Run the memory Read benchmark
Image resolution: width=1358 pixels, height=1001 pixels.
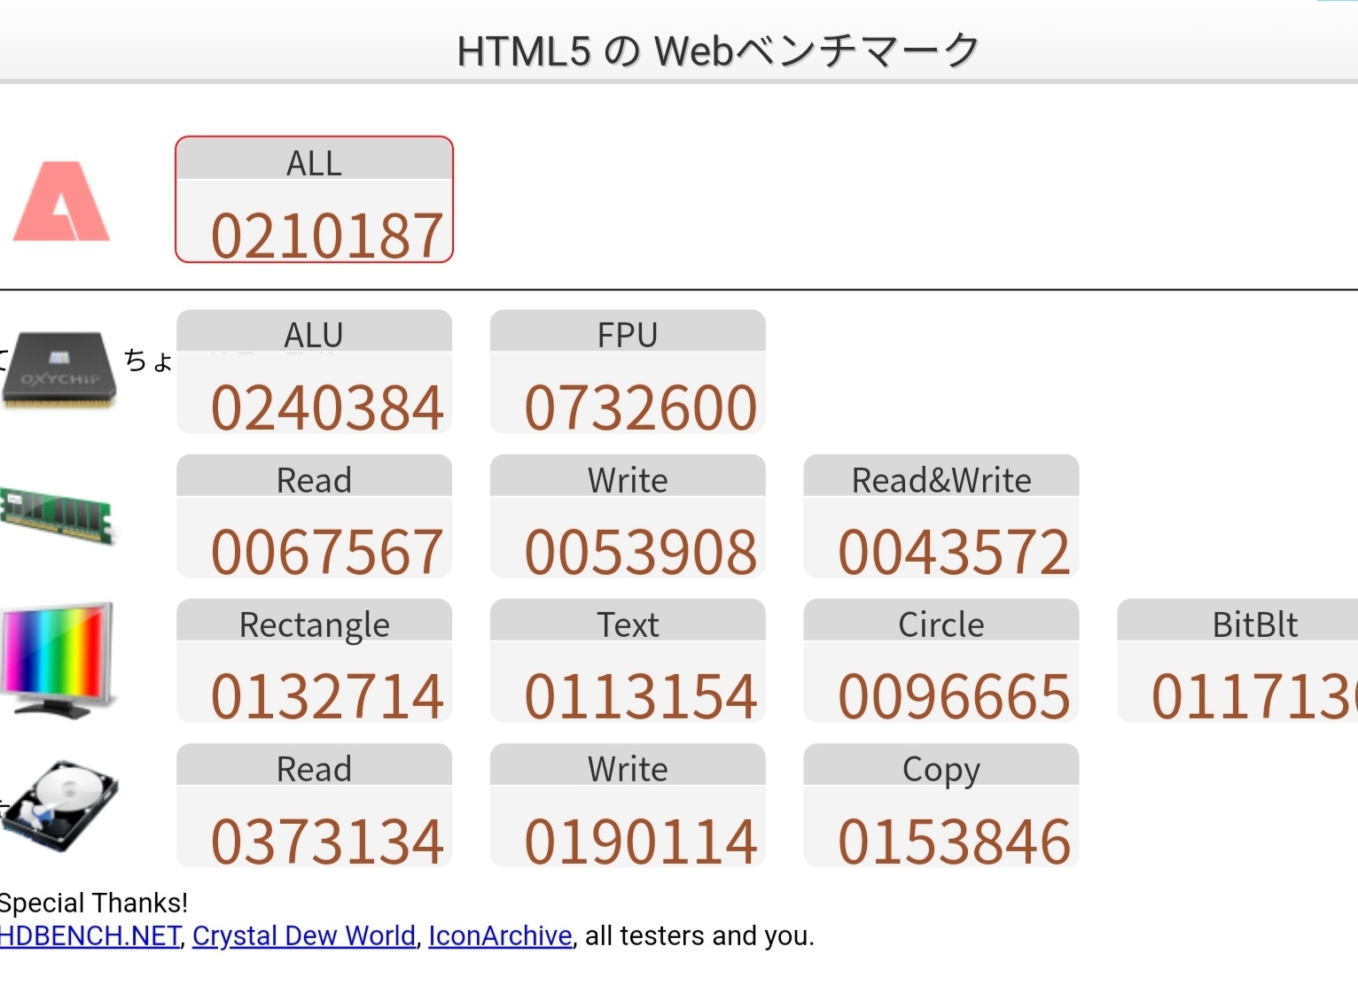click(314, 516)
